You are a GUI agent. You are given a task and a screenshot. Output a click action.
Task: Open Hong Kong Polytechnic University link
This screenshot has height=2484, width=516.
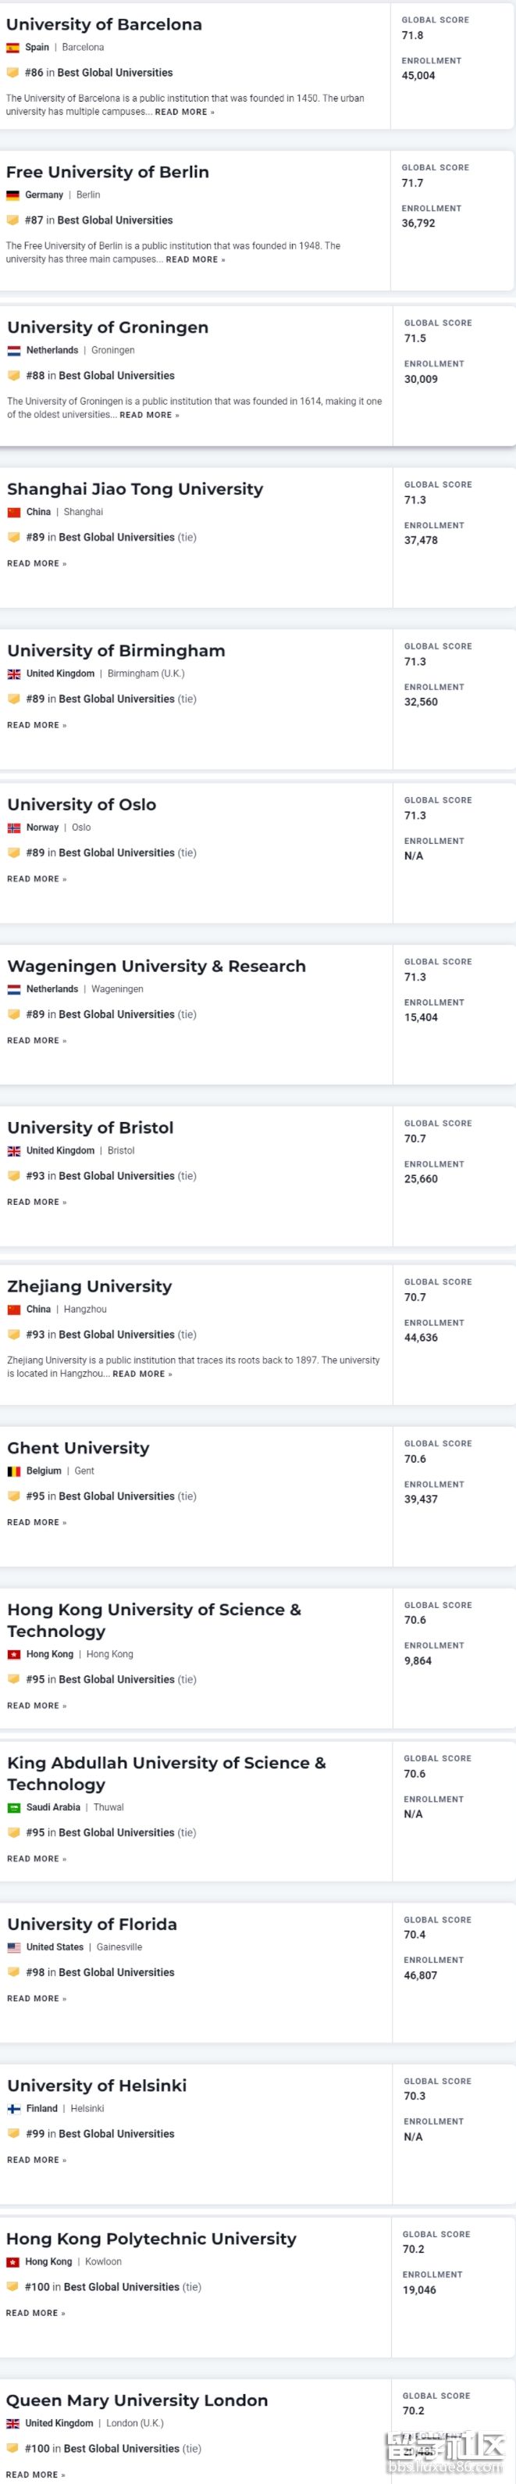151,2238
